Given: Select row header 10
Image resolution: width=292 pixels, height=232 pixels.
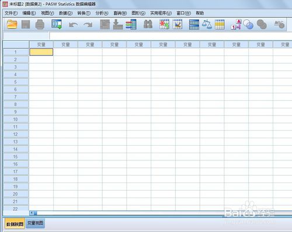Looking at the screenshot, I should pyautogui.click(x=16, y=119).
